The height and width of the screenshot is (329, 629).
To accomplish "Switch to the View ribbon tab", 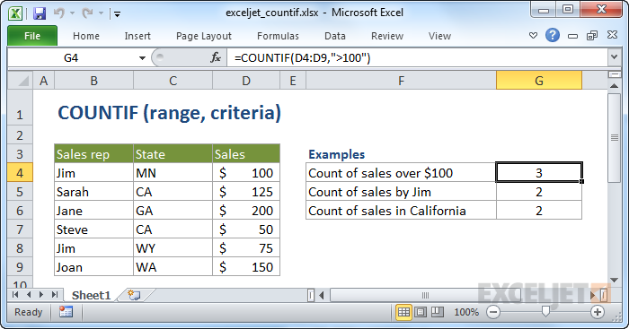I will (439, 36).
